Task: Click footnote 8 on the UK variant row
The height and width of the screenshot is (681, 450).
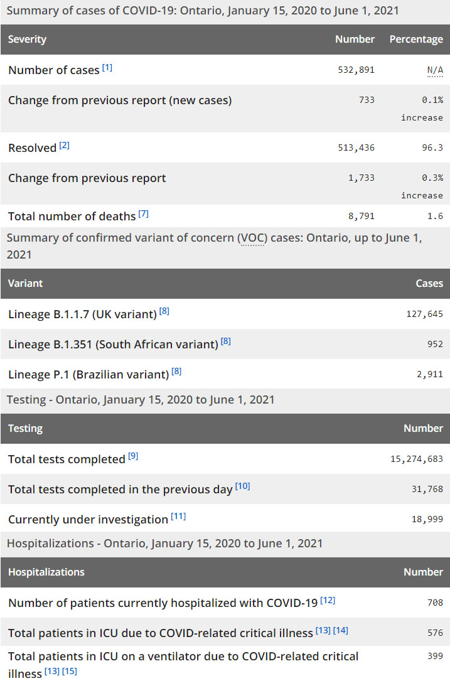Action: 164,311
